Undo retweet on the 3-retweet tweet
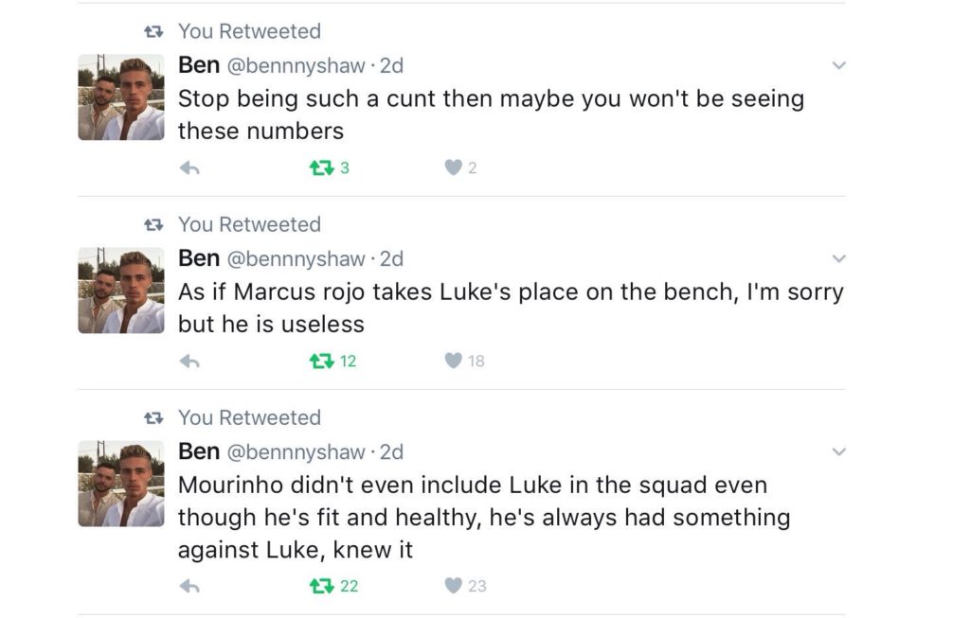 click(x=323, y=168)
